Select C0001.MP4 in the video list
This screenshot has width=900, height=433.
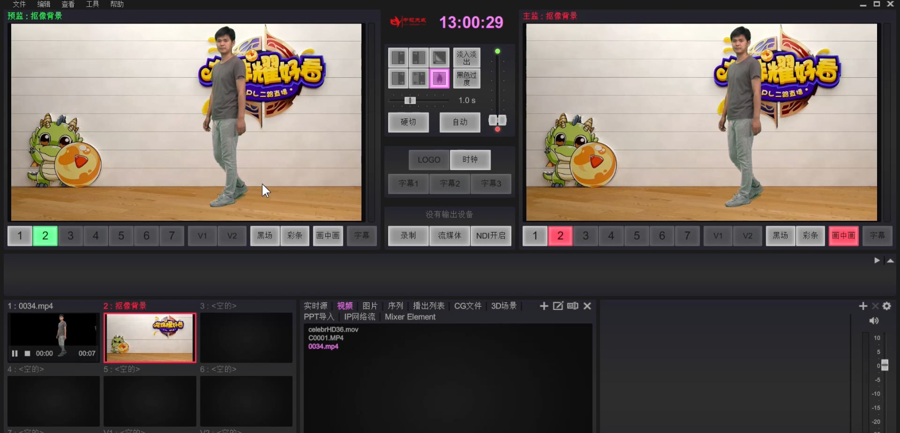[326, 338]
